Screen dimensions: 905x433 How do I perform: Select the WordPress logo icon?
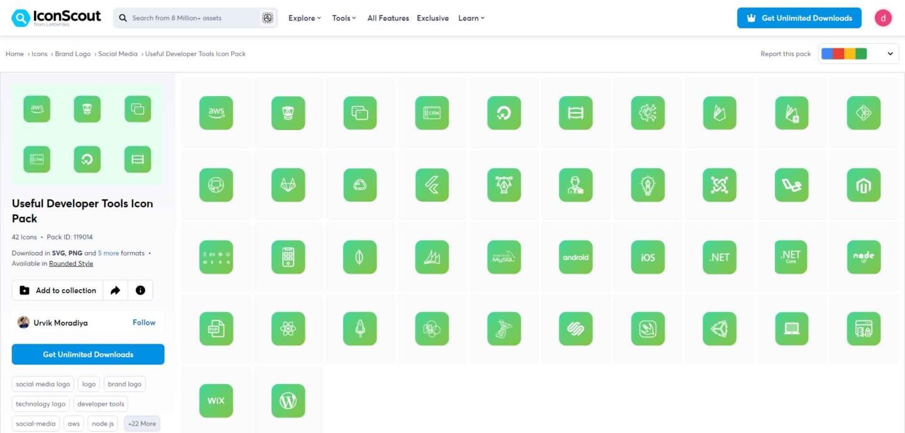288,400
